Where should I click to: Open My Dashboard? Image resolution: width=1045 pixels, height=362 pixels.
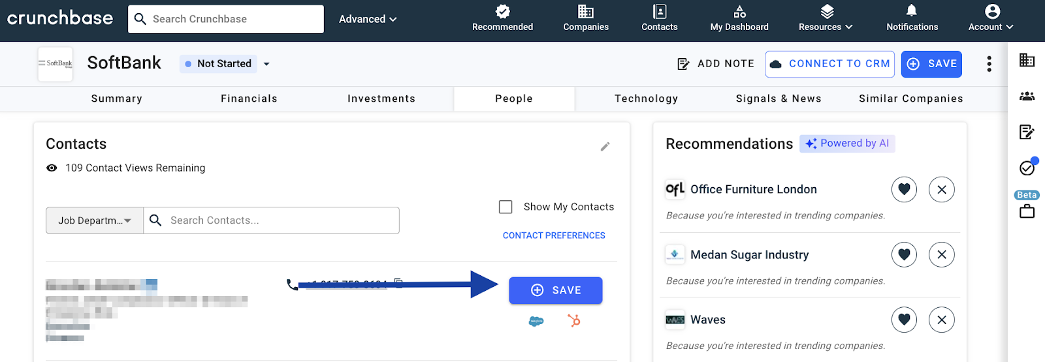(739, 18)
